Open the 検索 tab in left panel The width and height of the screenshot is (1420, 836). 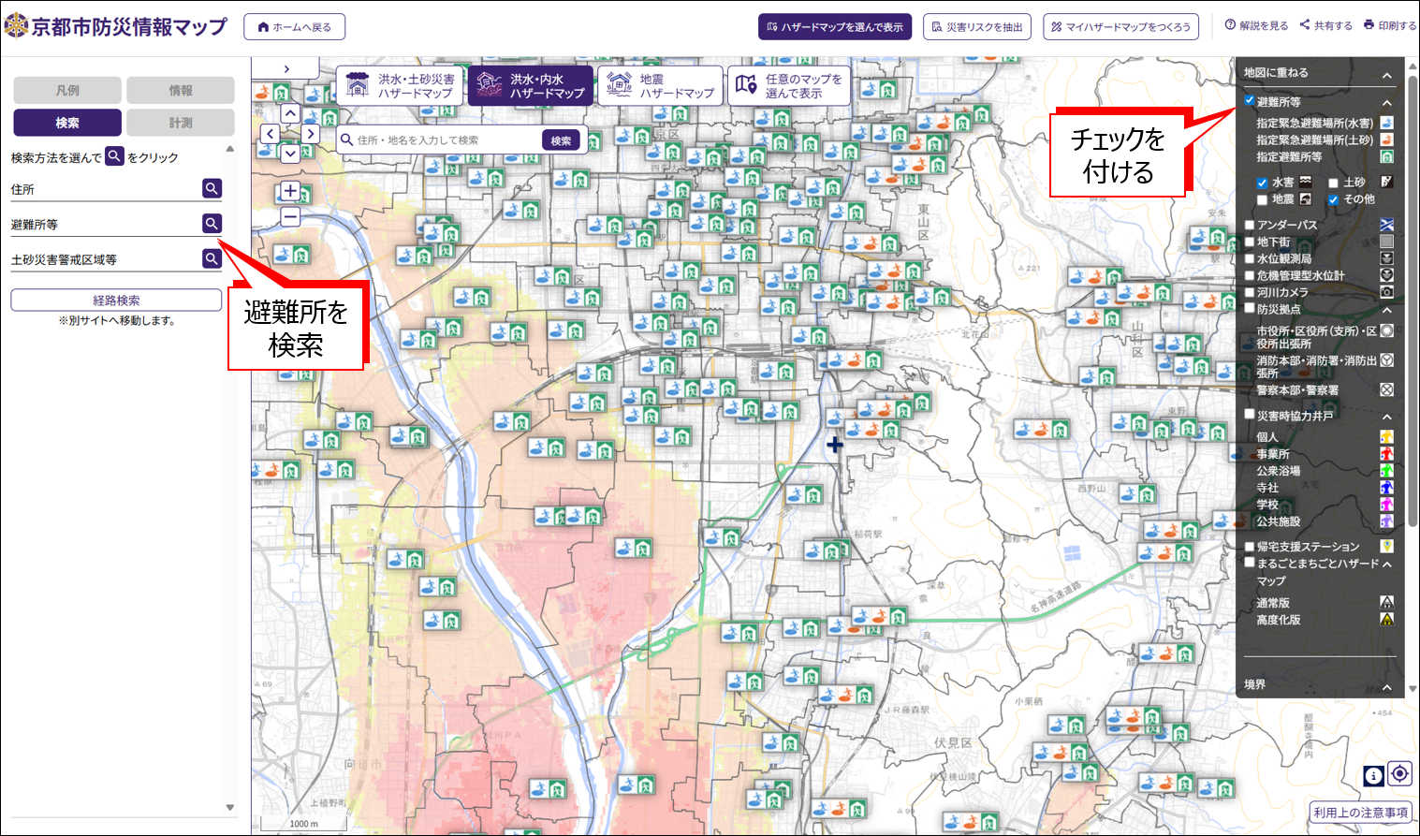tap(67, 123)
